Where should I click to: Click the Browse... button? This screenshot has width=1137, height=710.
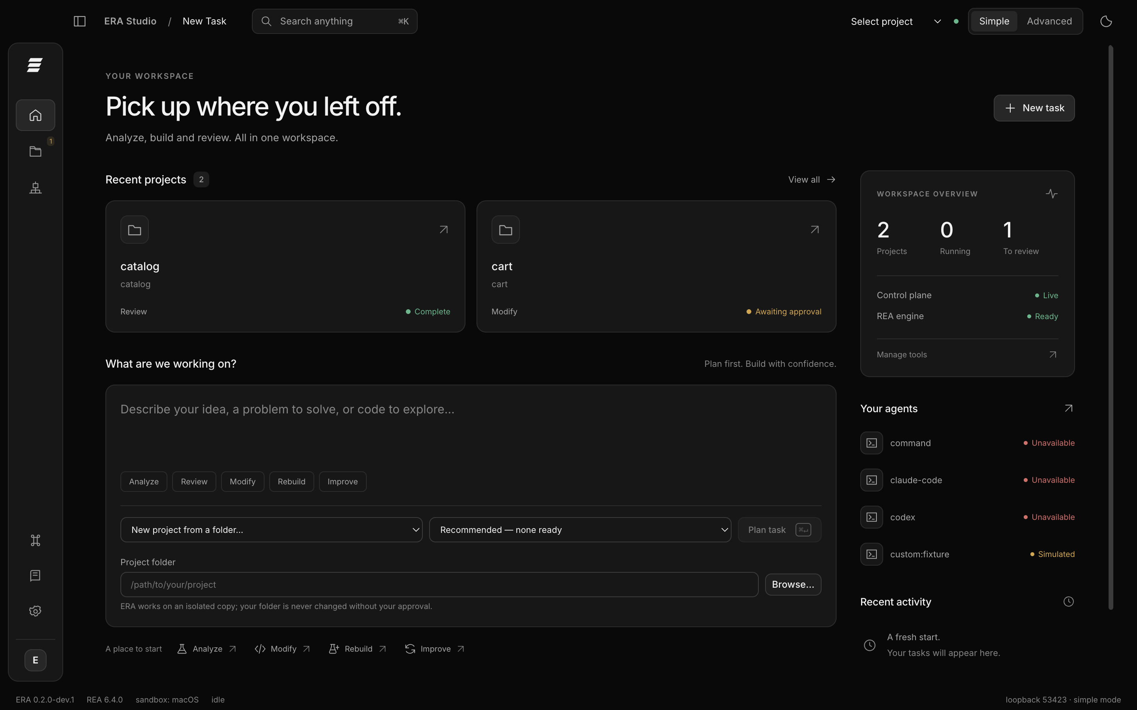pos(793,585)
